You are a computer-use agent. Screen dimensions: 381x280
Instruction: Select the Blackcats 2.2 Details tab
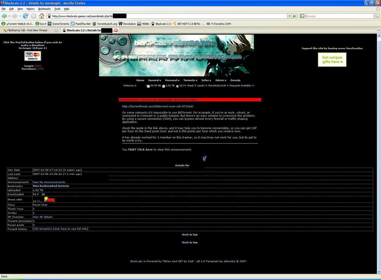[90, 30]
